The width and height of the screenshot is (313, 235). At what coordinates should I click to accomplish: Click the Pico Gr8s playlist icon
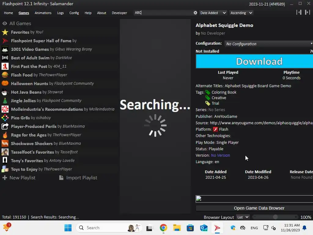5,118
